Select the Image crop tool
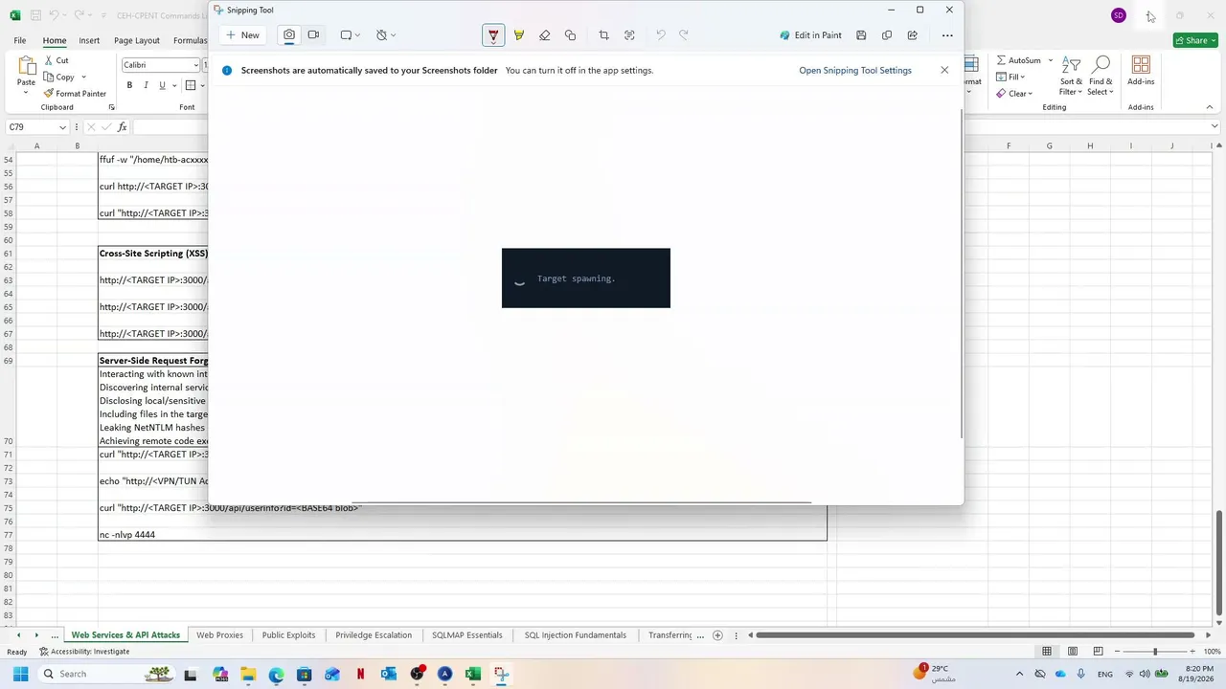Image resolution: width=1226 pixels, height=689 pixels. (603, 35)
